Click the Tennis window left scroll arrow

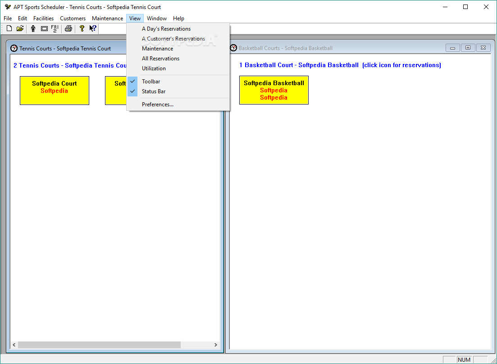point(14,345)
